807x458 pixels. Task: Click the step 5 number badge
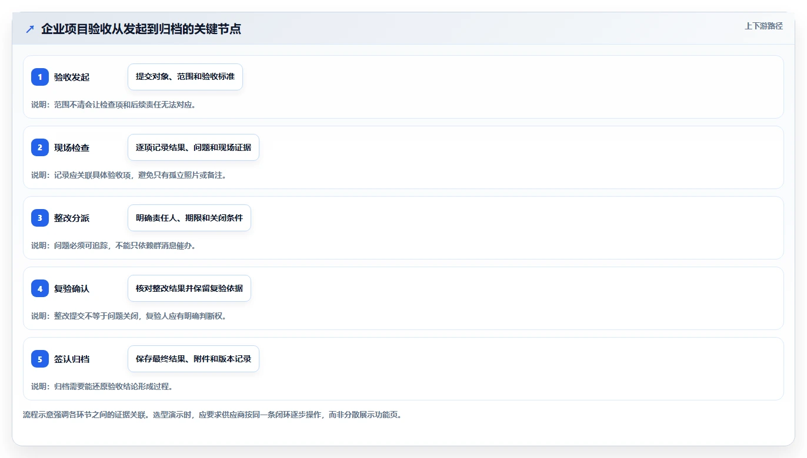tap(40, 359)
